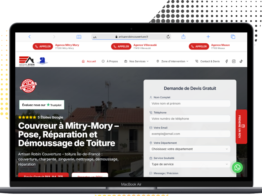This screenshot has width=262, height=196.
Task: Start chat via green WhatsApp button
Action: click(237, 167)
